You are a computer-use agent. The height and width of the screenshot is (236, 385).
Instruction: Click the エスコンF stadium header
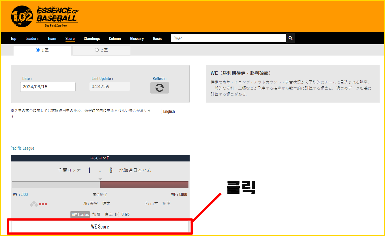coord(100,158)
